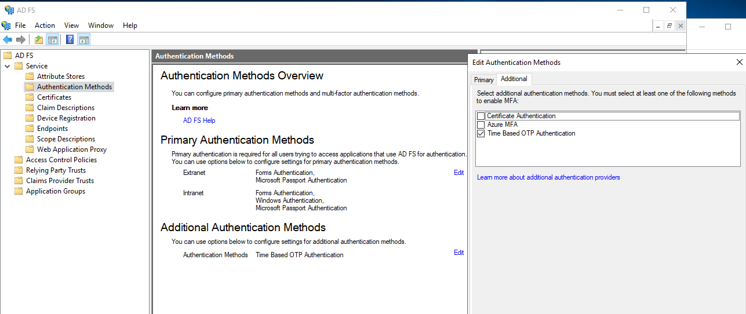Click the Scope Descriptions folder icon
This screenshot has width=746, height=314.
30,139
